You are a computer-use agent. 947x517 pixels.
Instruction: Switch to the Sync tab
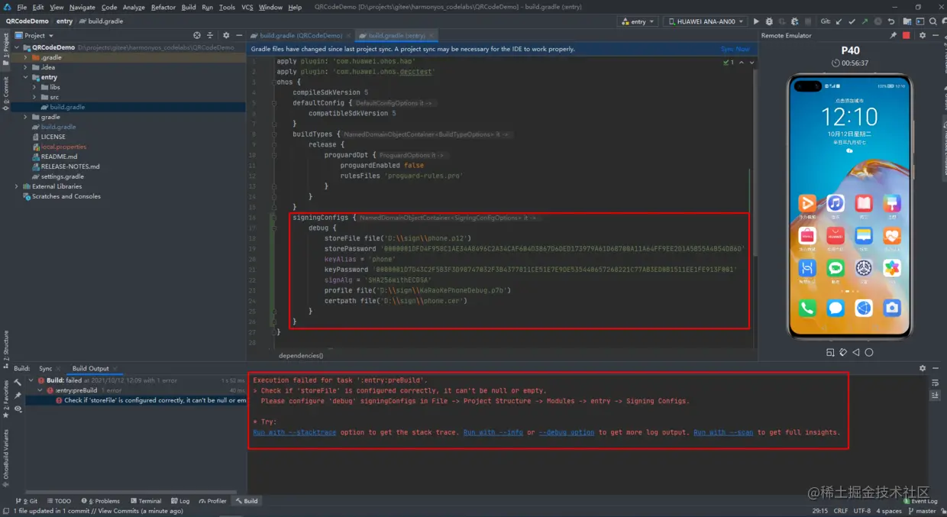click(46, 368)
